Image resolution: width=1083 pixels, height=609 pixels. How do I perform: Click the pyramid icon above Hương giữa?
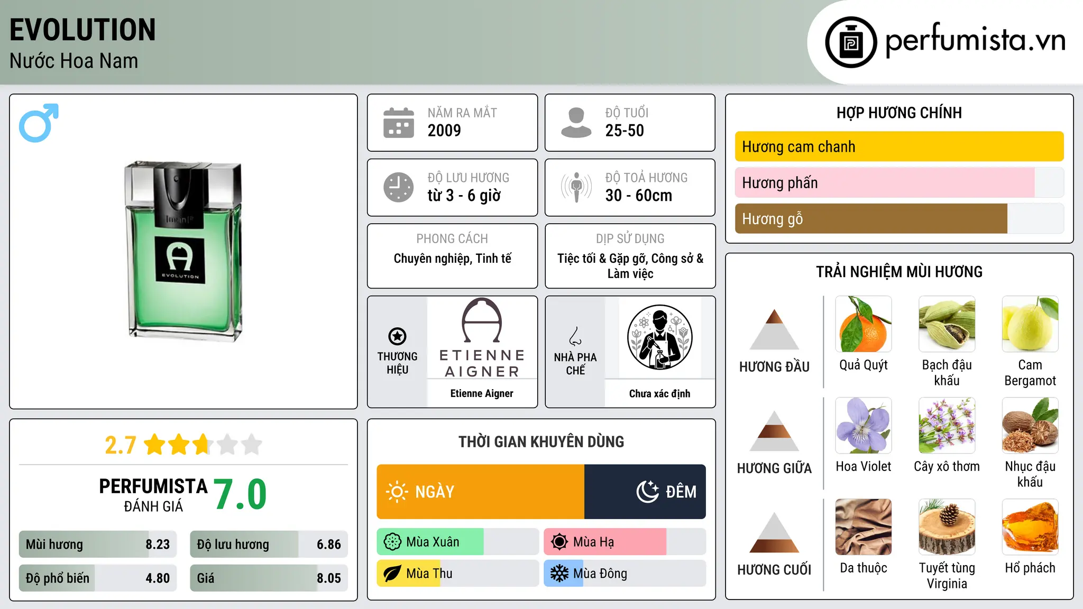click(774, 430)
